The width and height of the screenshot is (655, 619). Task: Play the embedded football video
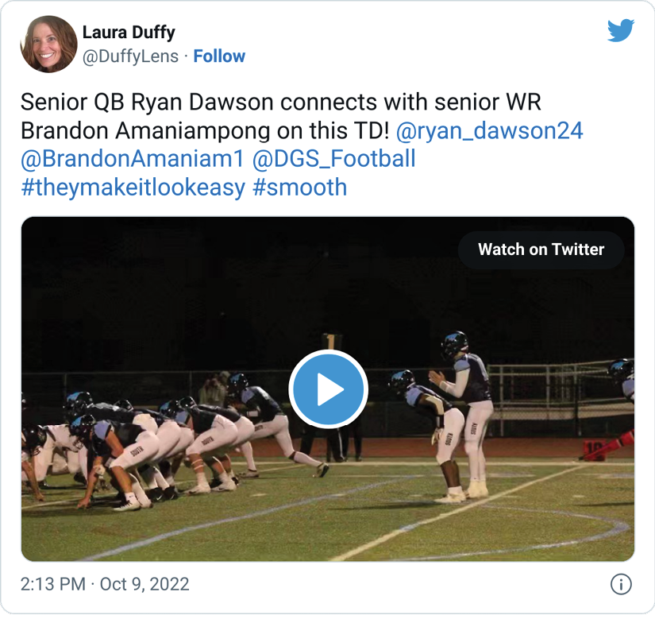(328, 389)
